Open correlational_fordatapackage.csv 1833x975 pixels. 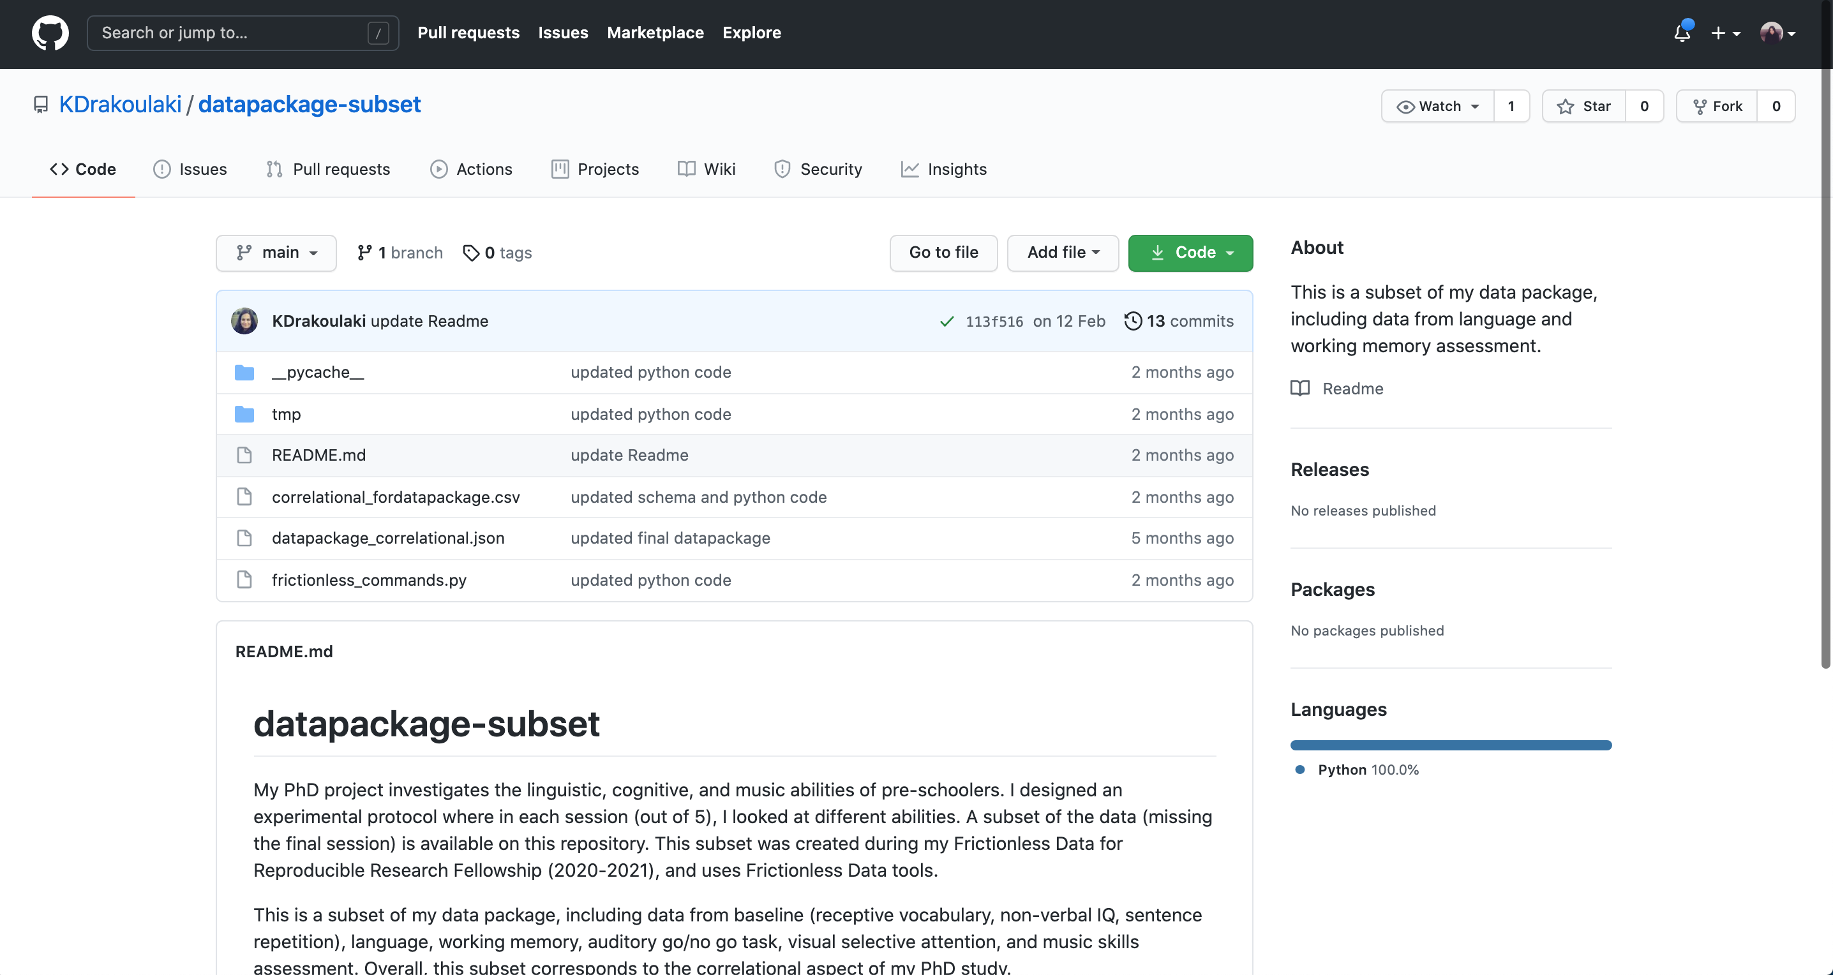[x=396, y=496]
